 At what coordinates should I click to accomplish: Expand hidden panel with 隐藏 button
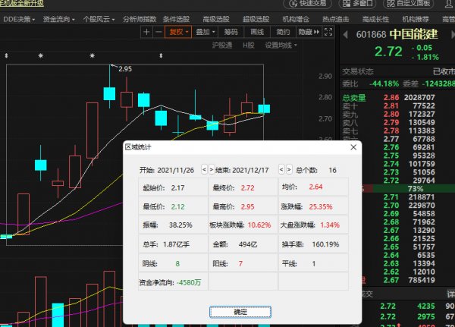pos(309,32)
